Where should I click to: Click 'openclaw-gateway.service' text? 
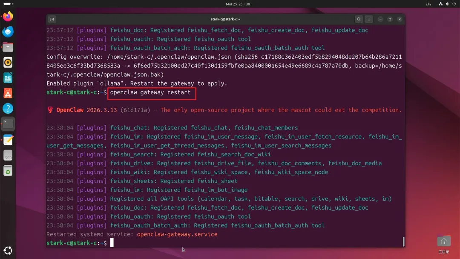pos(177,234)
